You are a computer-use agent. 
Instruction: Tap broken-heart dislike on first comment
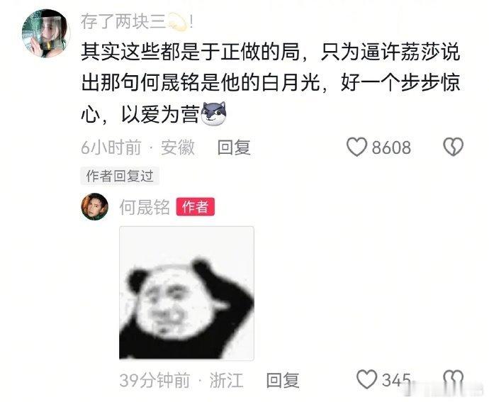pos(453,147)
